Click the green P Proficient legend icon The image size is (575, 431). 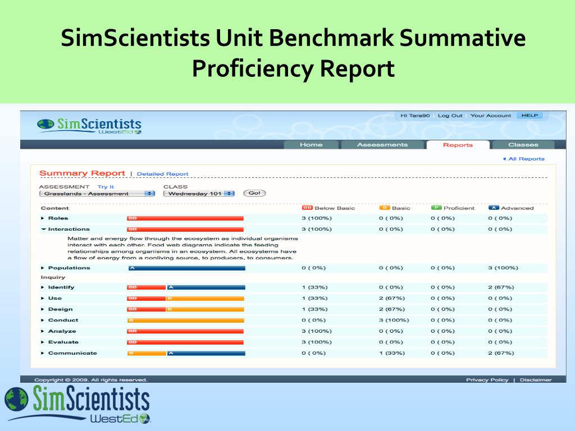[x=436, y=208]
